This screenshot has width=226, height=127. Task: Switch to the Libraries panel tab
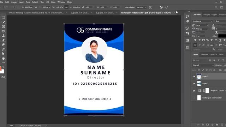click(204, 54)
